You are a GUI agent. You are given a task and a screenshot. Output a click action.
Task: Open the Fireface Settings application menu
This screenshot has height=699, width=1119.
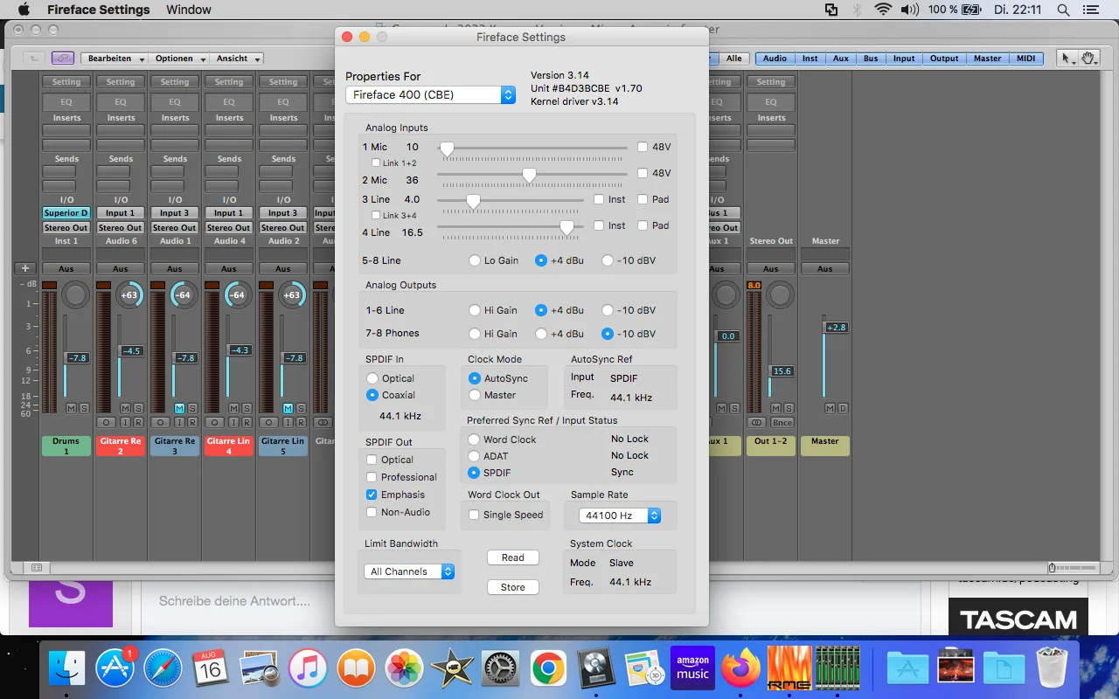pyautogui.click(x=99, y=10)
